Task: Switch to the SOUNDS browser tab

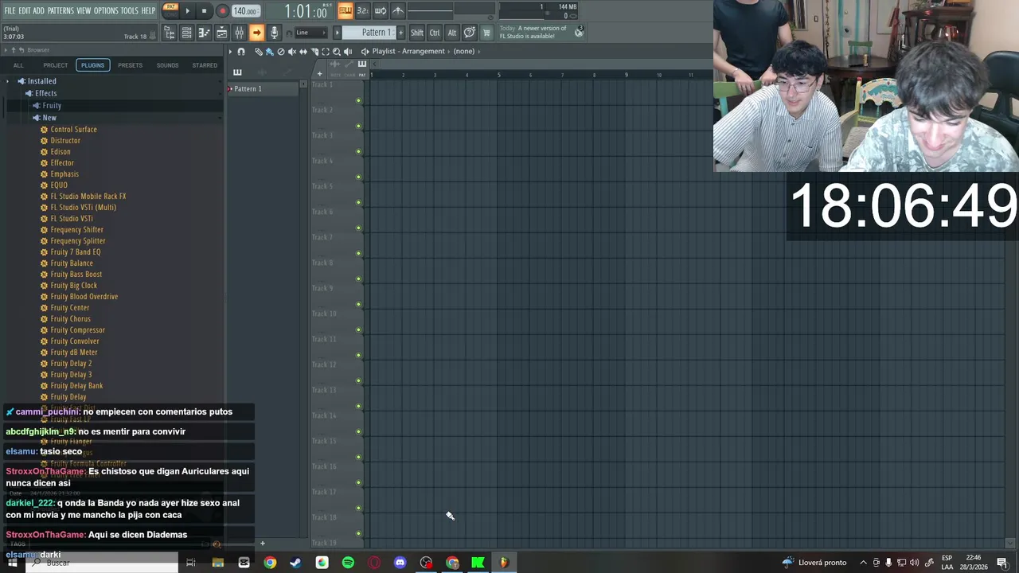Action: tap(167, 65)
